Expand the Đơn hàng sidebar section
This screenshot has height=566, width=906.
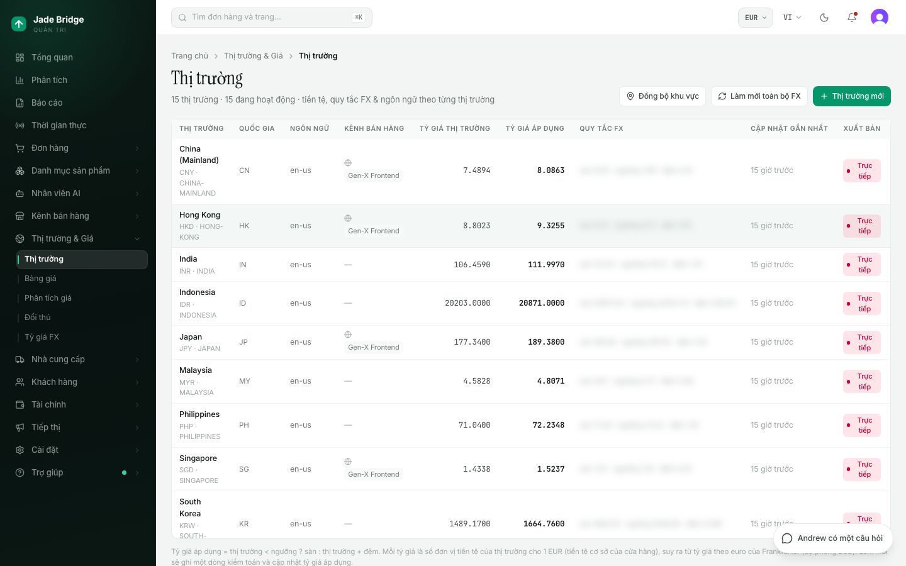coord(78,148)
